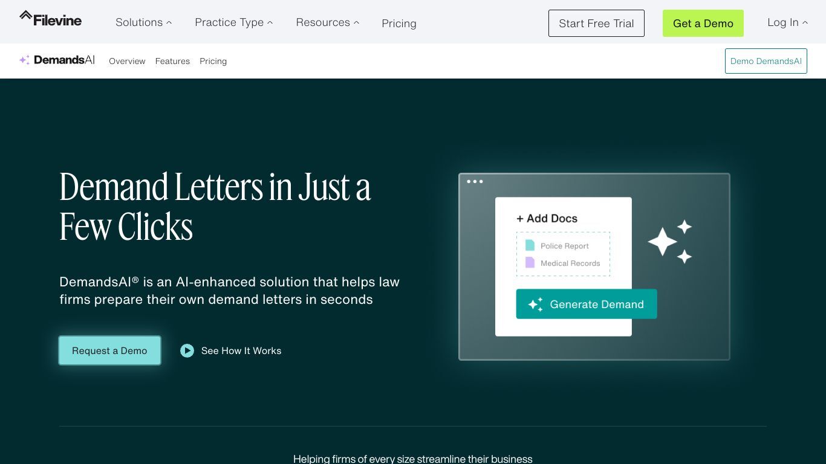Click the Police Report document icon
This screenshot has height=464, width=826.
[x=530, y=245]
